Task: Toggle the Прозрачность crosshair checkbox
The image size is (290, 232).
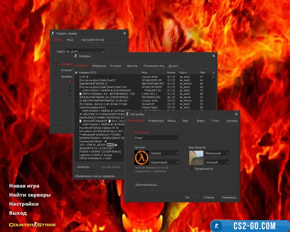Action: (x=192, y=169)
